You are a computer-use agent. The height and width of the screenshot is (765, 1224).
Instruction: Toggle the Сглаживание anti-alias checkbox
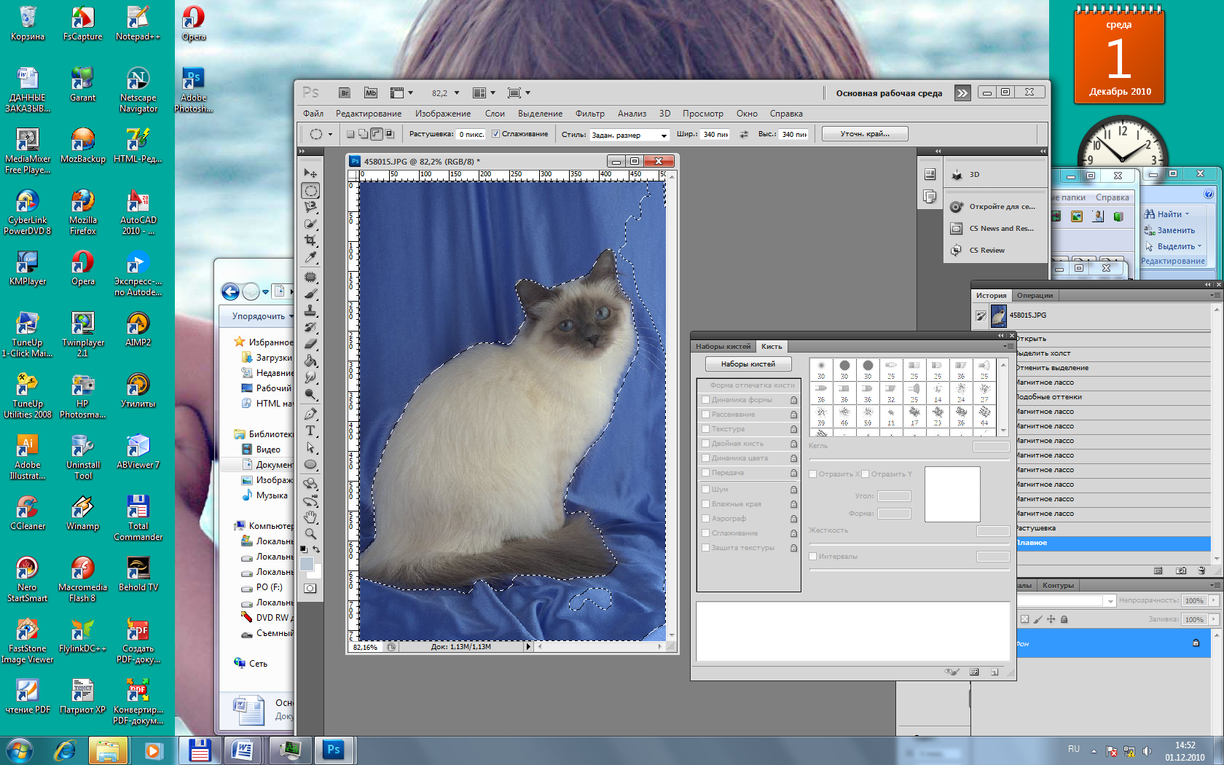coord(495,134)
